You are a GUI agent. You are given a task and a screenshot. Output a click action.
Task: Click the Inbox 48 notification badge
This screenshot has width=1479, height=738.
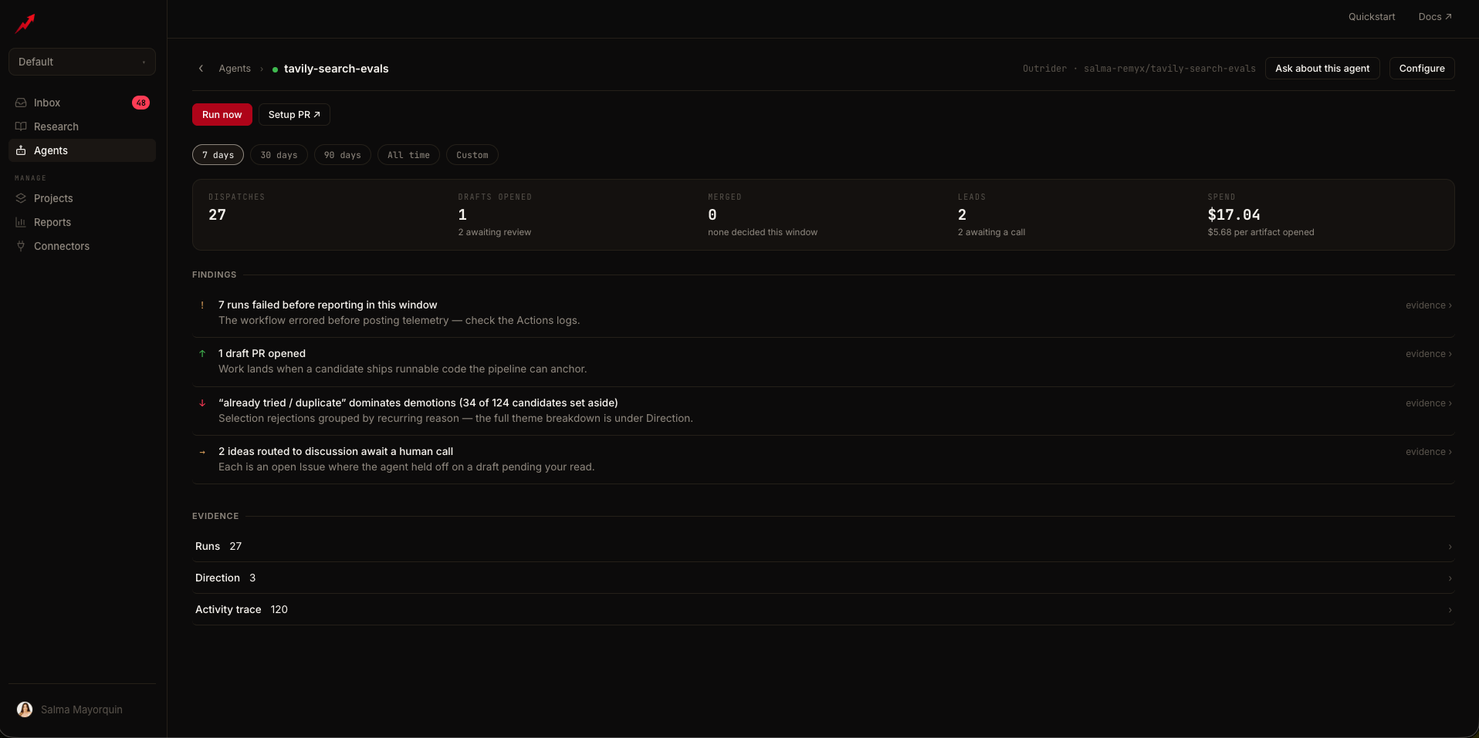point(140,103)
